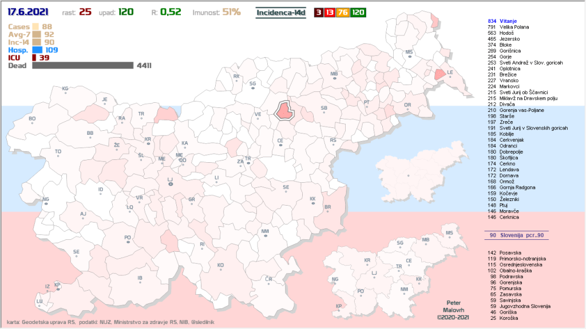Viewport: 586px width, 329px height.
Task: Click the highlighted Vitanje municipality on map
Action: (286, 110)
